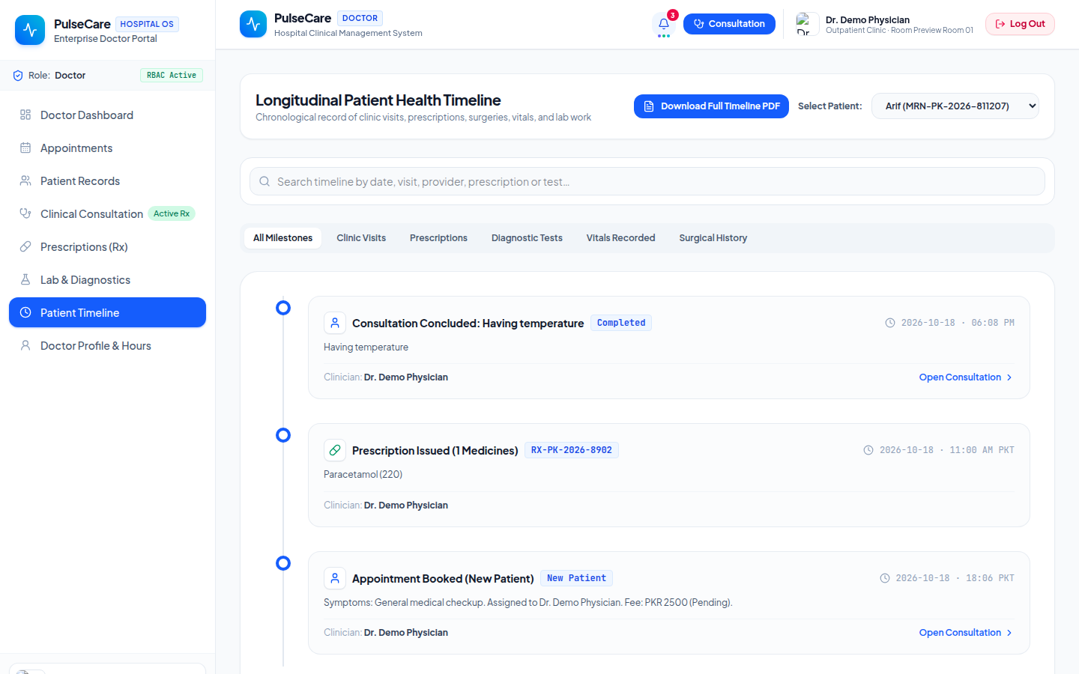The image size is (1079, 674).
Task: Click the PulseCare heartbeat logo in header
Action: point(253,24)
